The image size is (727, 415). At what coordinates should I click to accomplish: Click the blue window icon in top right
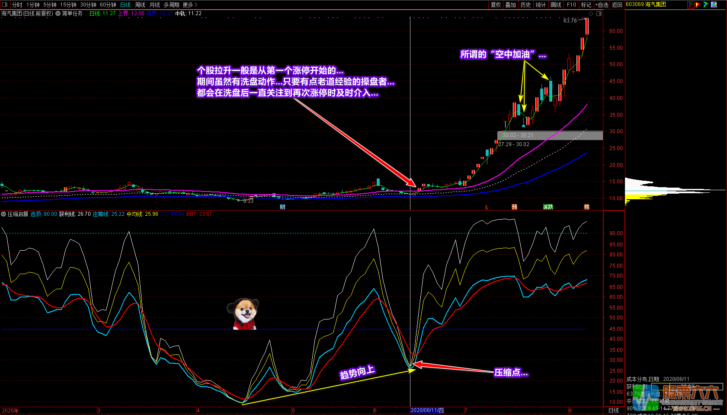(714, 5)
